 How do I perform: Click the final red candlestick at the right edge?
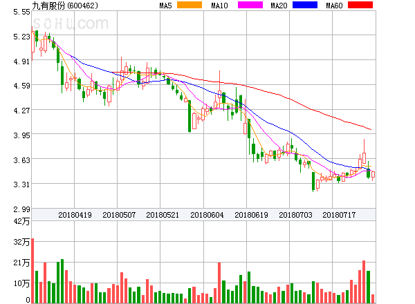(373, 175)
